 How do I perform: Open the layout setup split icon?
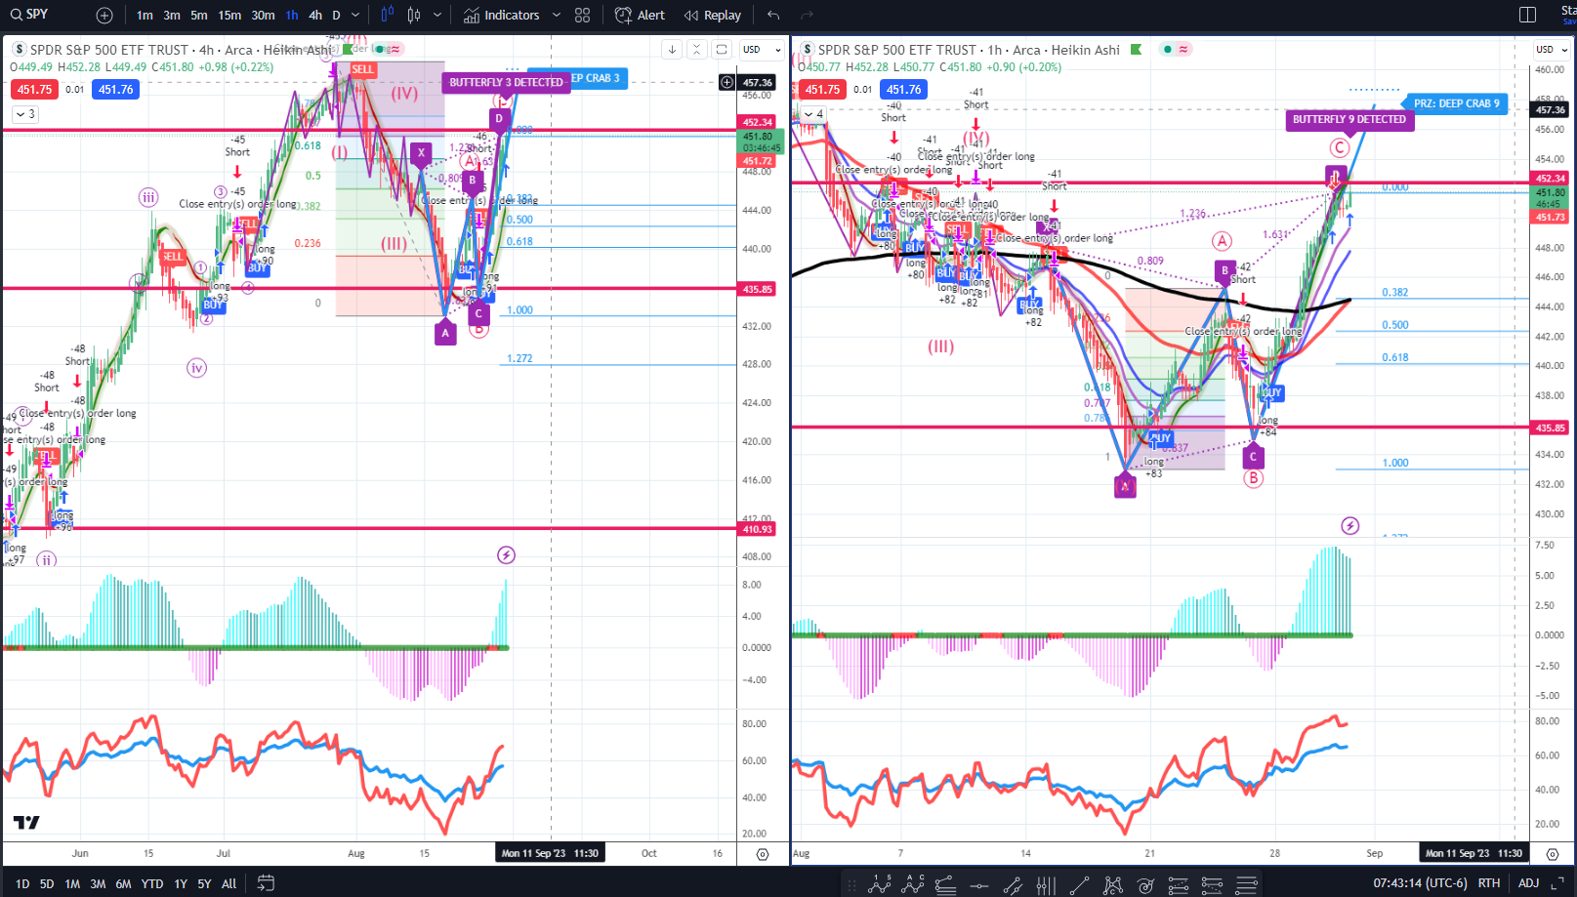tap(1528, 16)
